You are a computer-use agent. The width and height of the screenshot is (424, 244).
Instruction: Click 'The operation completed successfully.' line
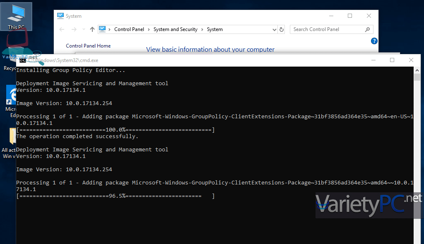click(x=77, y=136)
